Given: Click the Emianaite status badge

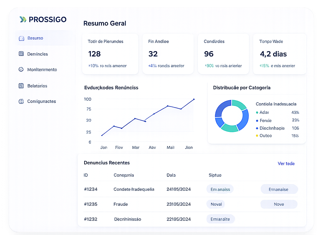Looking at the screenshot, I should (220, 219).
